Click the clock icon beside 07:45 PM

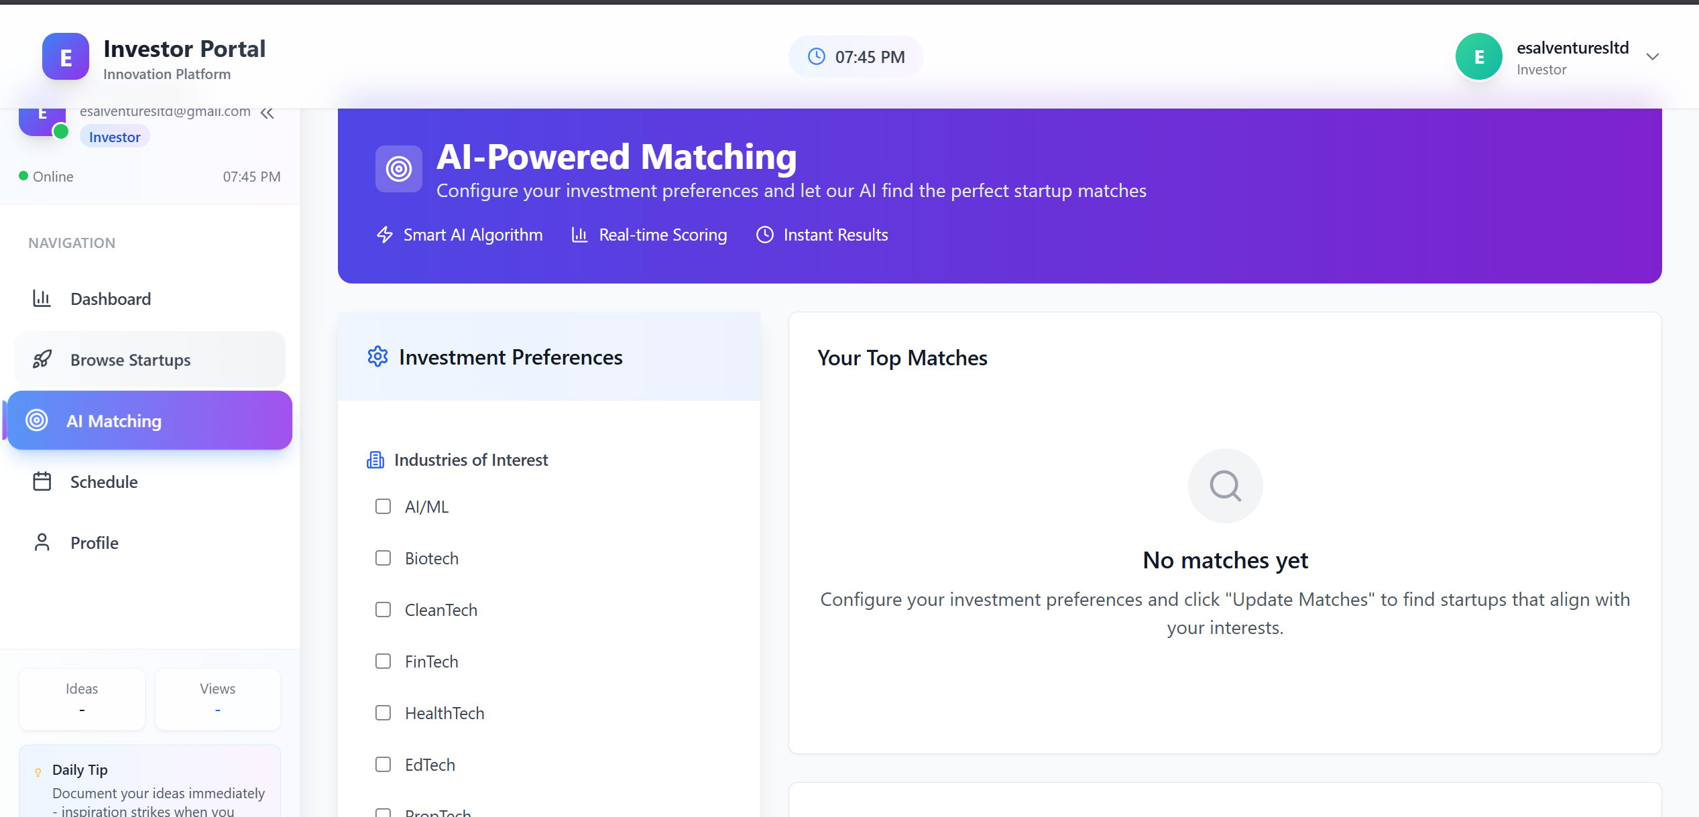(x=816, y=56)
